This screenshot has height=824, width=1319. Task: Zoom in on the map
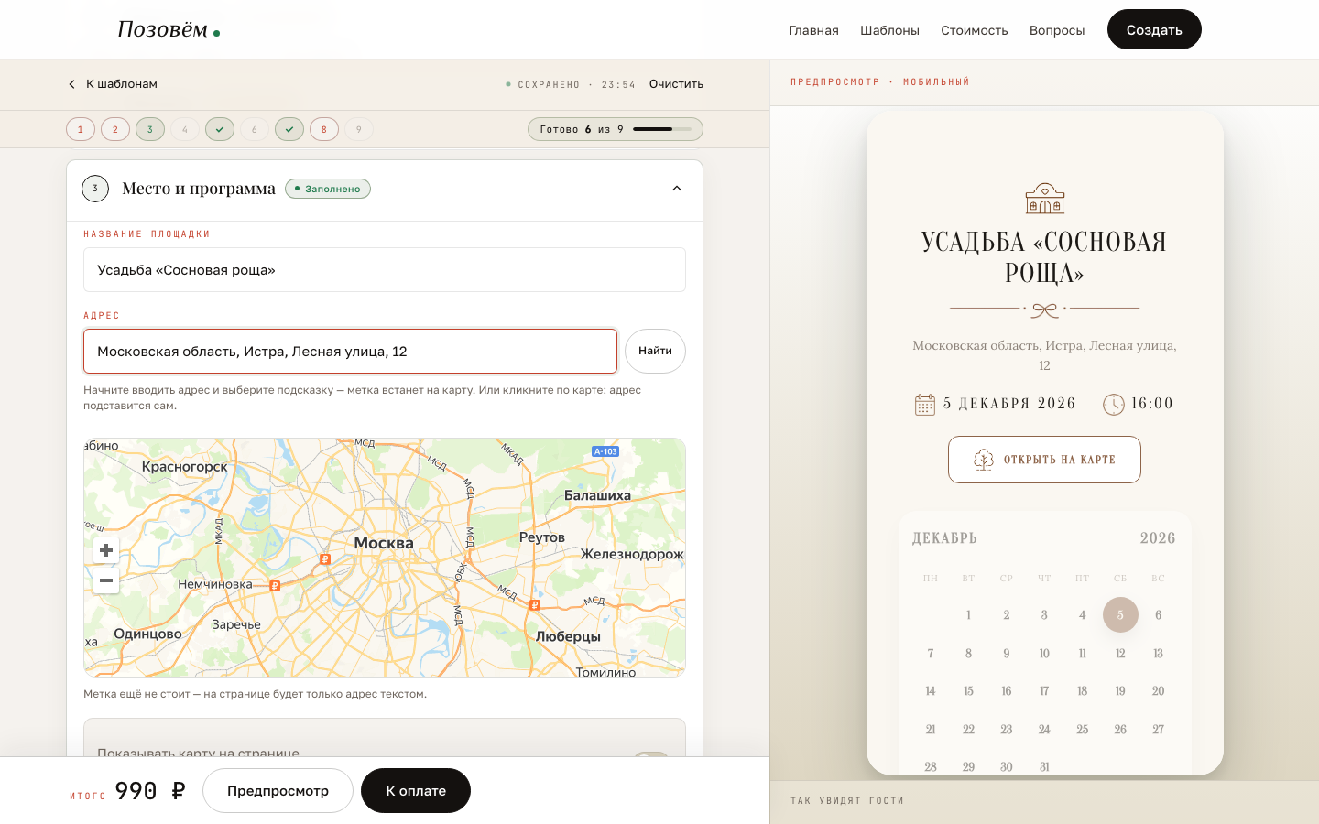[106, 550]
